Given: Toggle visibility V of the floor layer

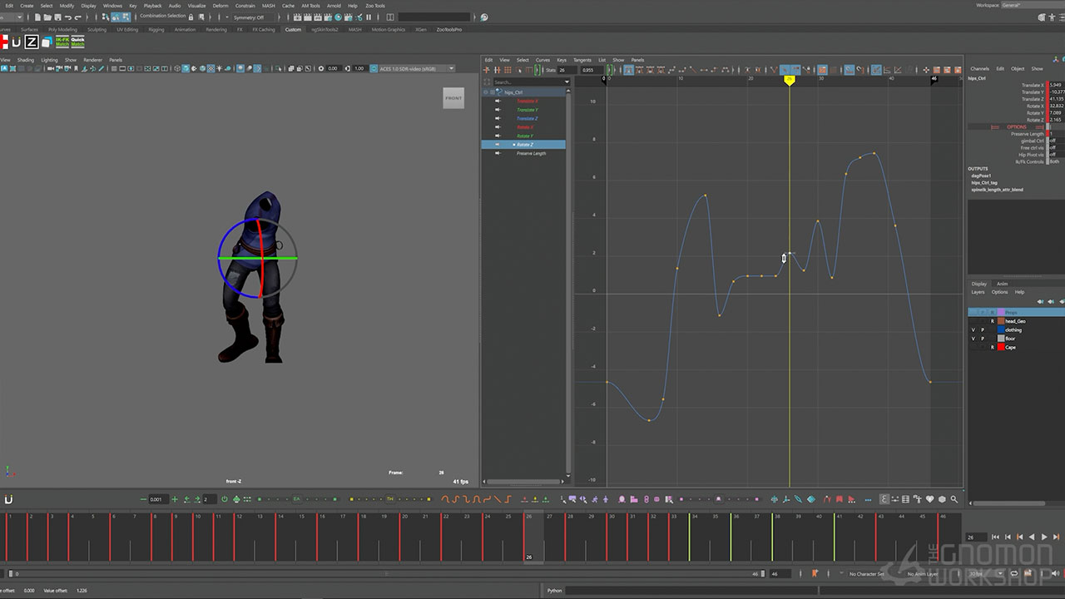Looking at the screenshot, I should point(973,339).
